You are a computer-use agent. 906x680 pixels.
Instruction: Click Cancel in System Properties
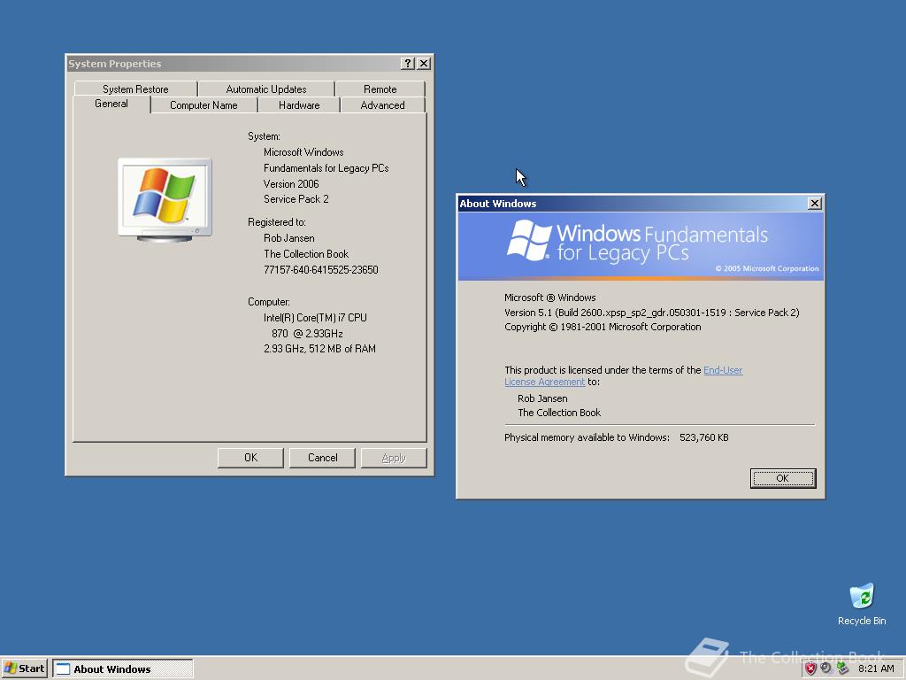coord(322,458)
